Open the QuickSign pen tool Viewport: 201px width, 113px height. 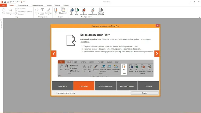(x=48, y=11)
